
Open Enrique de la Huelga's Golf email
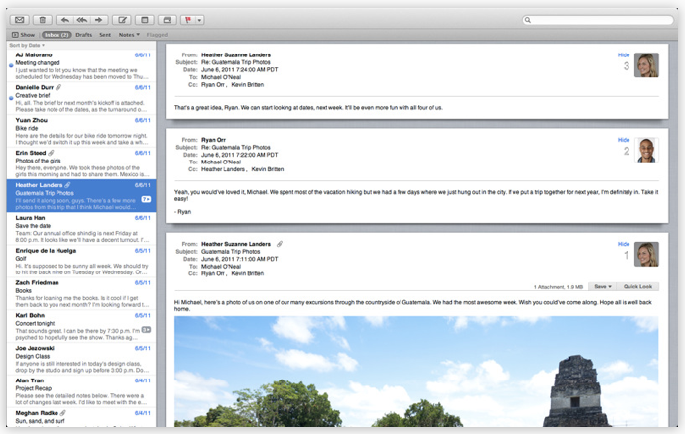tap(81, 262)
